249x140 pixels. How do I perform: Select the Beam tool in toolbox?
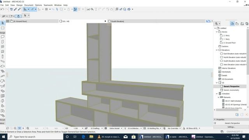point(3,61)
